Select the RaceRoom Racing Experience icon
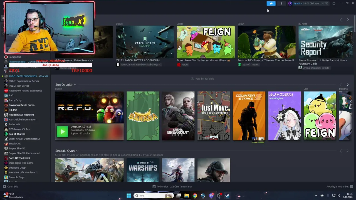This screenshot has height=200, width=356. [x=6, y=91]
